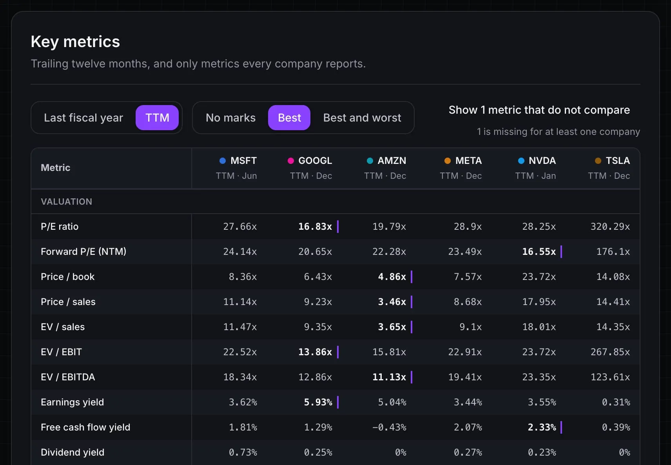
Task: Select the EV / EBIT row label
Action: (62, 352)
